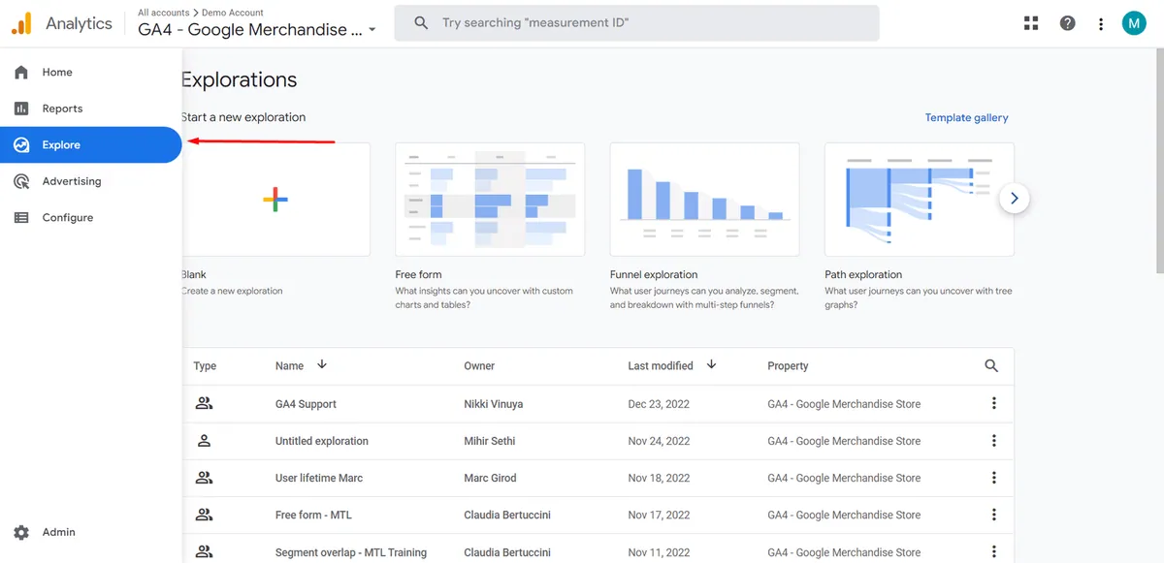This screenshot has height=563, width=1164.
Task: Open the GA4 property selector dropdown
Action: pos(258,30)
